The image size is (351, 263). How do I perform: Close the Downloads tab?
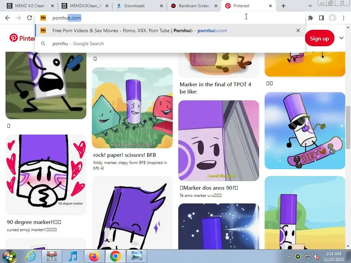[x=161, y=6]
